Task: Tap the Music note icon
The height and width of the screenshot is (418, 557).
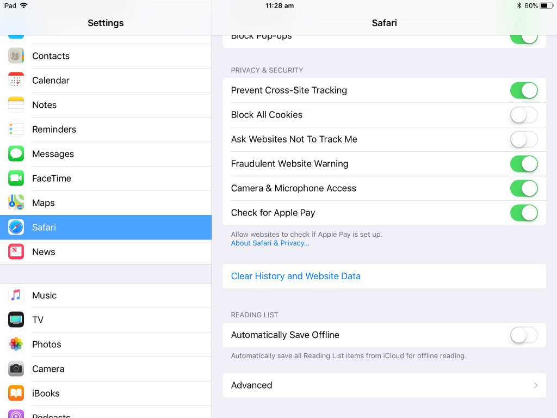Action: pyautogui.click(x=16, y=296)
